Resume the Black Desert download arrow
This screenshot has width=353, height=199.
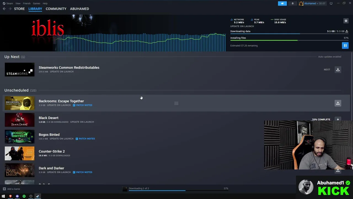[338, 119]
